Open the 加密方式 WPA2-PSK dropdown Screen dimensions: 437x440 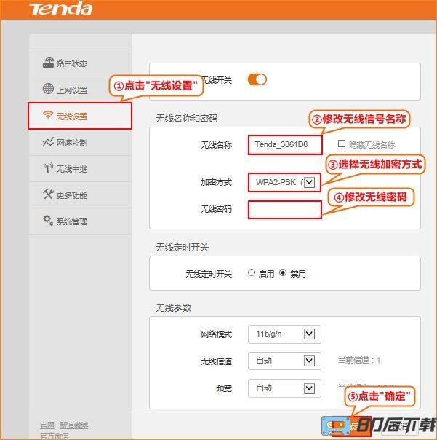284,182
